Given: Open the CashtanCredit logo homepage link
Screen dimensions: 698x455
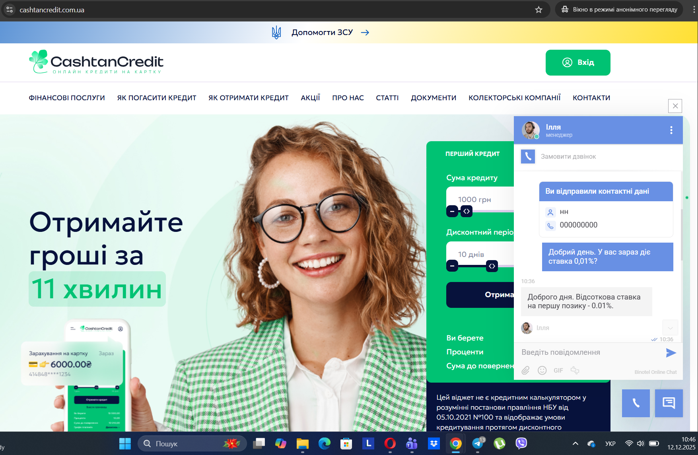Looking at the screenshot, I should tap(96, 62).
